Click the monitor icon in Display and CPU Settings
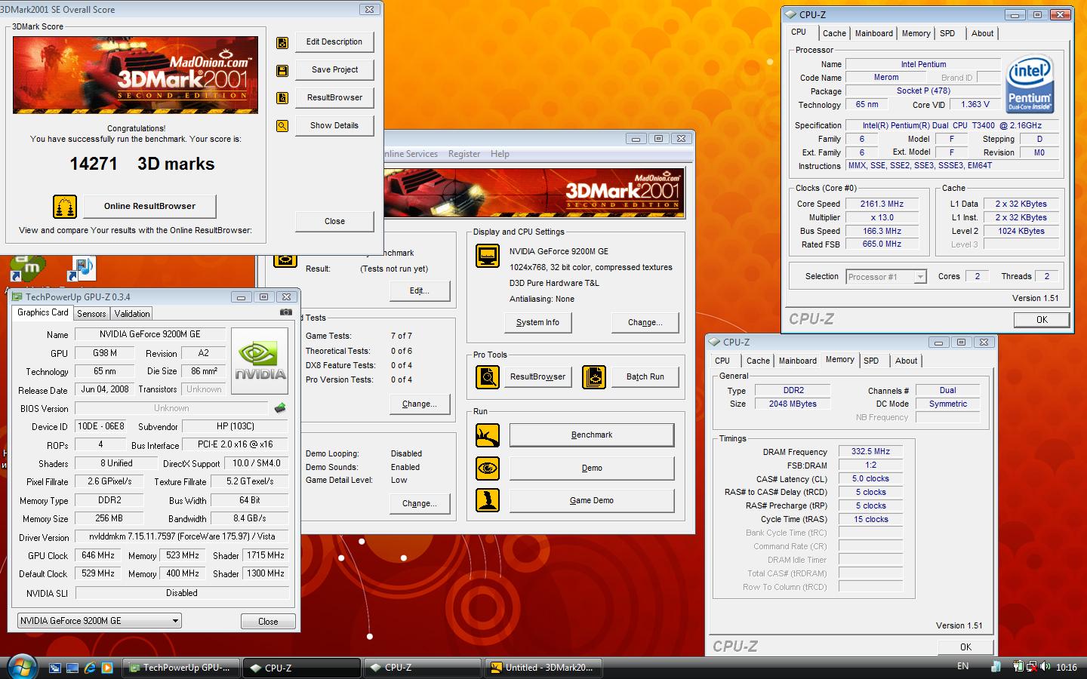 pos(488,256)
